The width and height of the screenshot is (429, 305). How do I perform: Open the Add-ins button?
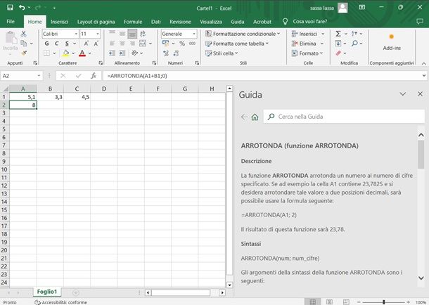tap(392, 43)
